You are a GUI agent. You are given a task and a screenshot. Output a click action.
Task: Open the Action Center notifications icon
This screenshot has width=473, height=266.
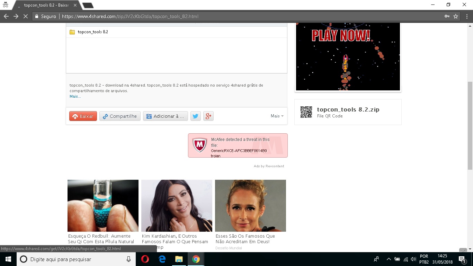coord(462,259)
